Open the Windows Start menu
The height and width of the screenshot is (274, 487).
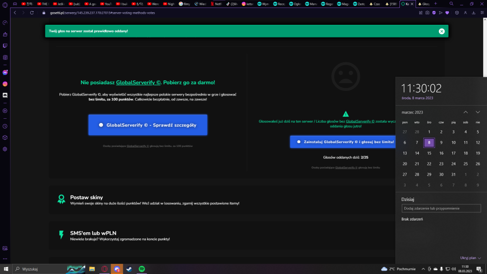tap(6, 269)
